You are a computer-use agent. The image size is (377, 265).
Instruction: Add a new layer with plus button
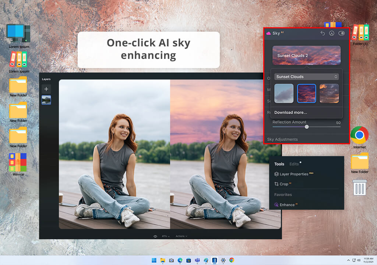click(46, 89)
